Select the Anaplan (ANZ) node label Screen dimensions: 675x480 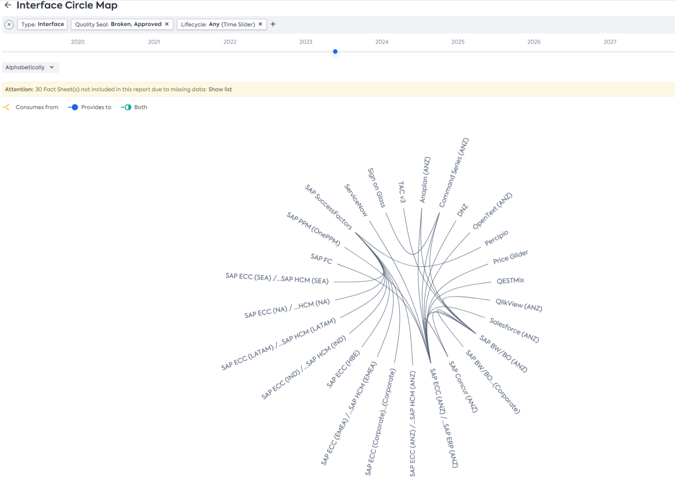[x=425, y=180]
